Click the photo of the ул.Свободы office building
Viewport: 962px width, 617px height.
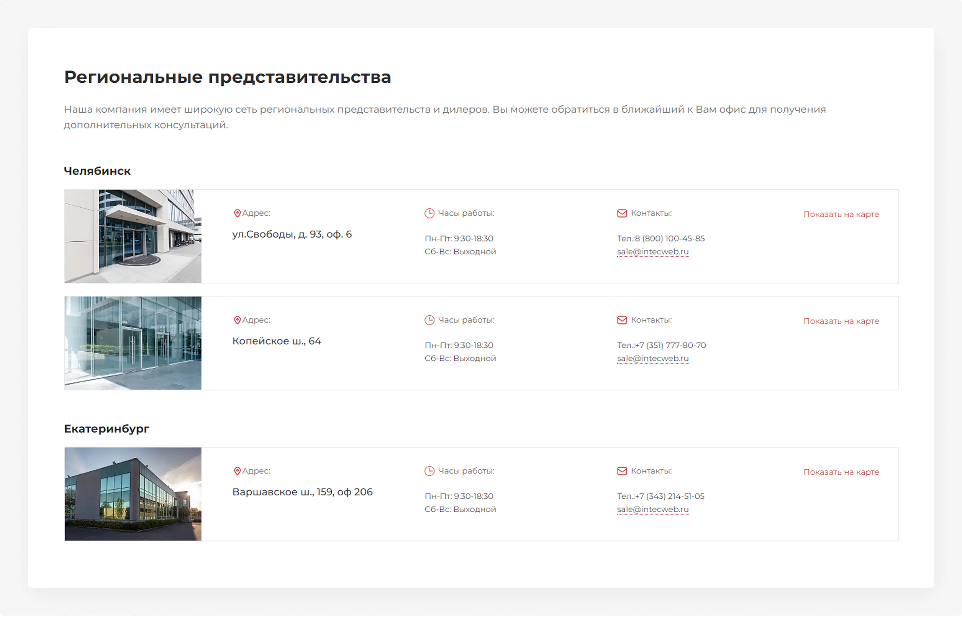point(133,236)
